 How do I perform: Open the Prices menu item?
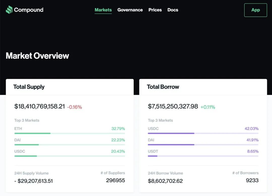point(155,10)
